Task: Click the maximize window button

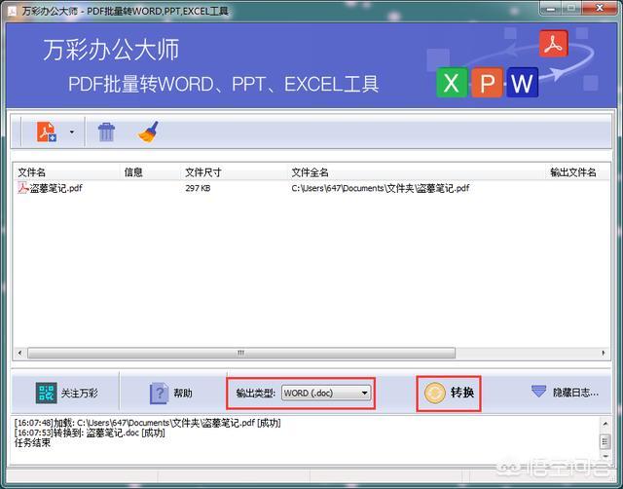Action: pyautogui.click(x=571, y=8)
